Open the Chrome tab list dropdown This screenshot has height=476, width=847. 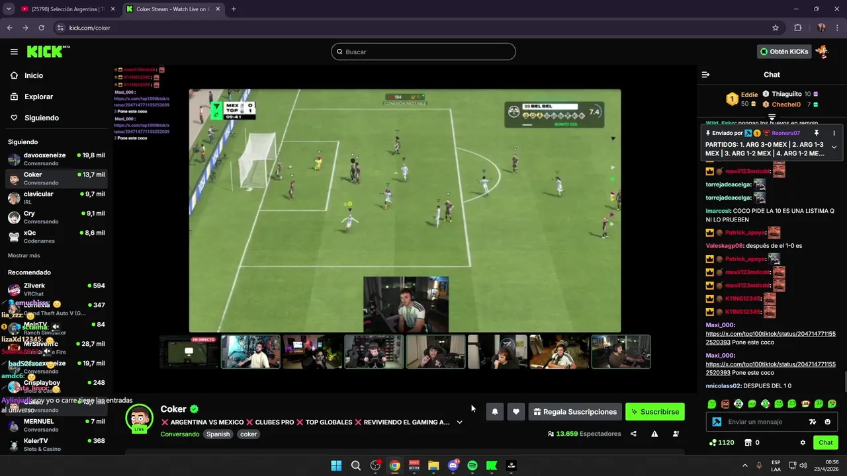point(9,9)
